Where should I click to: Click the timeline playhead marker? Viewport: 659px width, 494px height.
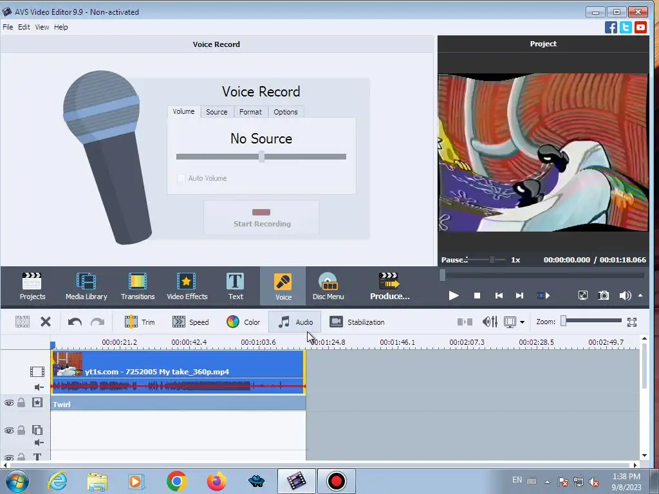53,345
